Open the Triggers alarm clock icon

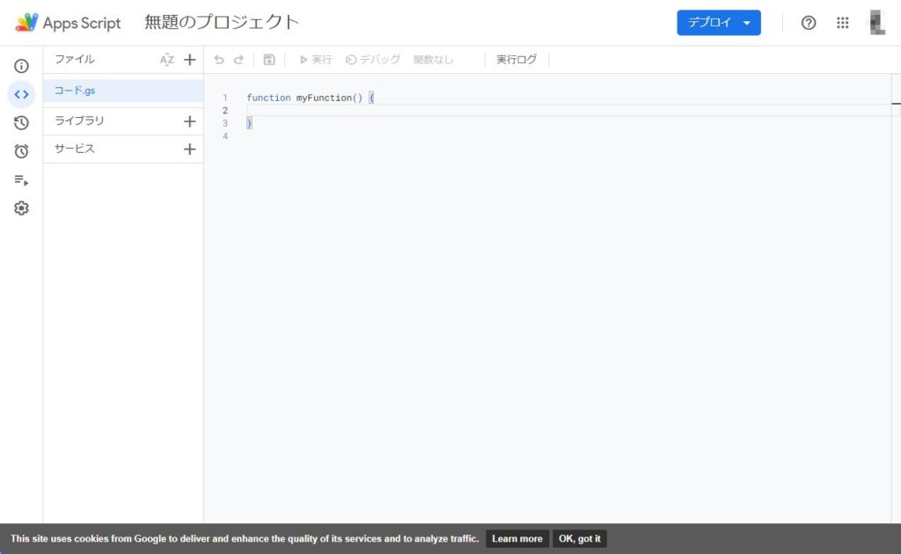(21, 151)
